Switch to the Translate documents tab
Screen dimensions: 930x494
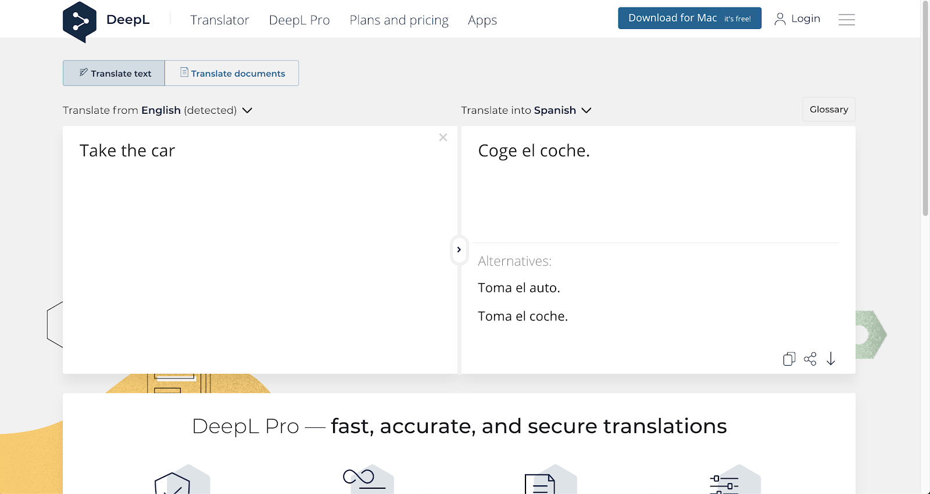click(232, 73)
